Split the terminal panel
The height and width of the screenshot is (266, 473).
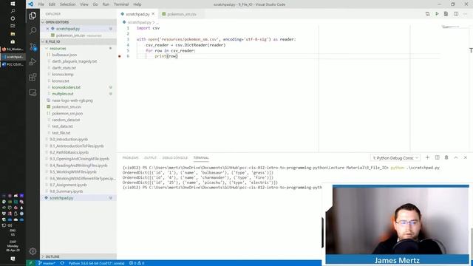coord(437,157)
